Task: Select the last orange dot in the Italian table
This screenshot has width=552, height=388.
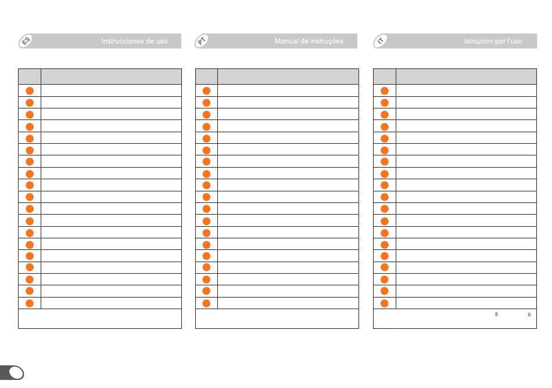Action: point(385,303)
